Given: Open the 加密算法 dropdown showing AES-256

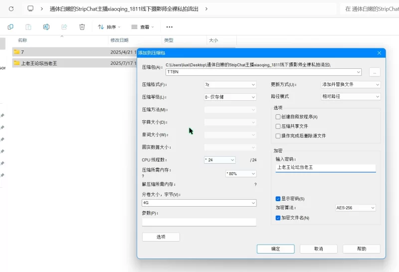Looking at the screenshot, I should click(355, 208).
